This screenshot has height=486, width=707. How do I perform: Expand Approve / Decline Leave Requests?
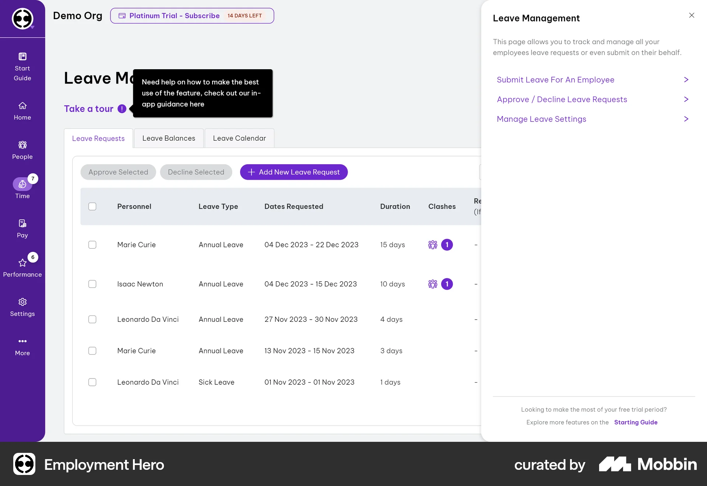point(562,99)
